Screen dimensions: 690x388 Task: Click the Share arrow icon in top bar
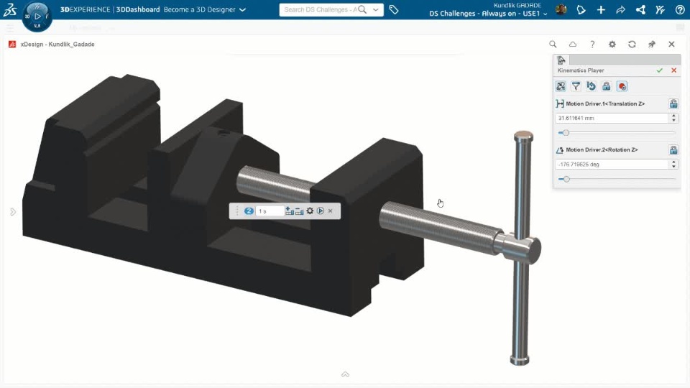[x=620, y=9]
